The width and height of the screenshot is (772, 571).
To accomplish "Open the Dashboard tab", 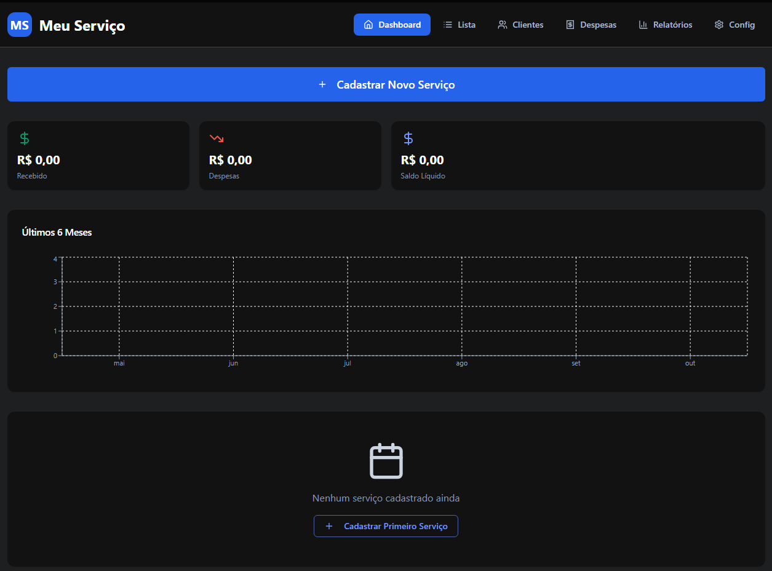I will click(392, 25).
